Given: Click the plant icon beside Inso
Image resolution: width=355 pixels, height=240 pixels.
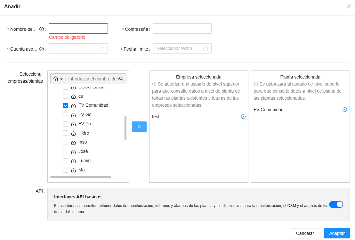Looking at the screenshot, I should point(73,143).
